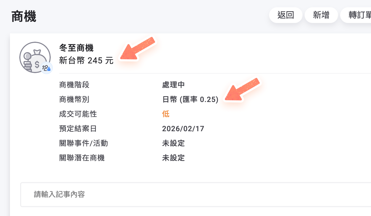Click 低 to change win probability
Viewport: 371px width, 216px height.
166,114
